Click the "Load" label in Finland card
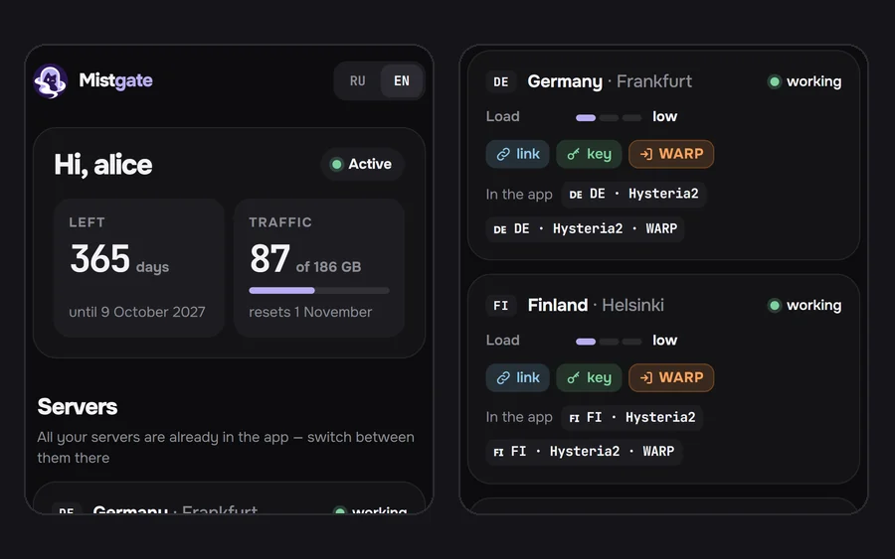 [502, 341]
